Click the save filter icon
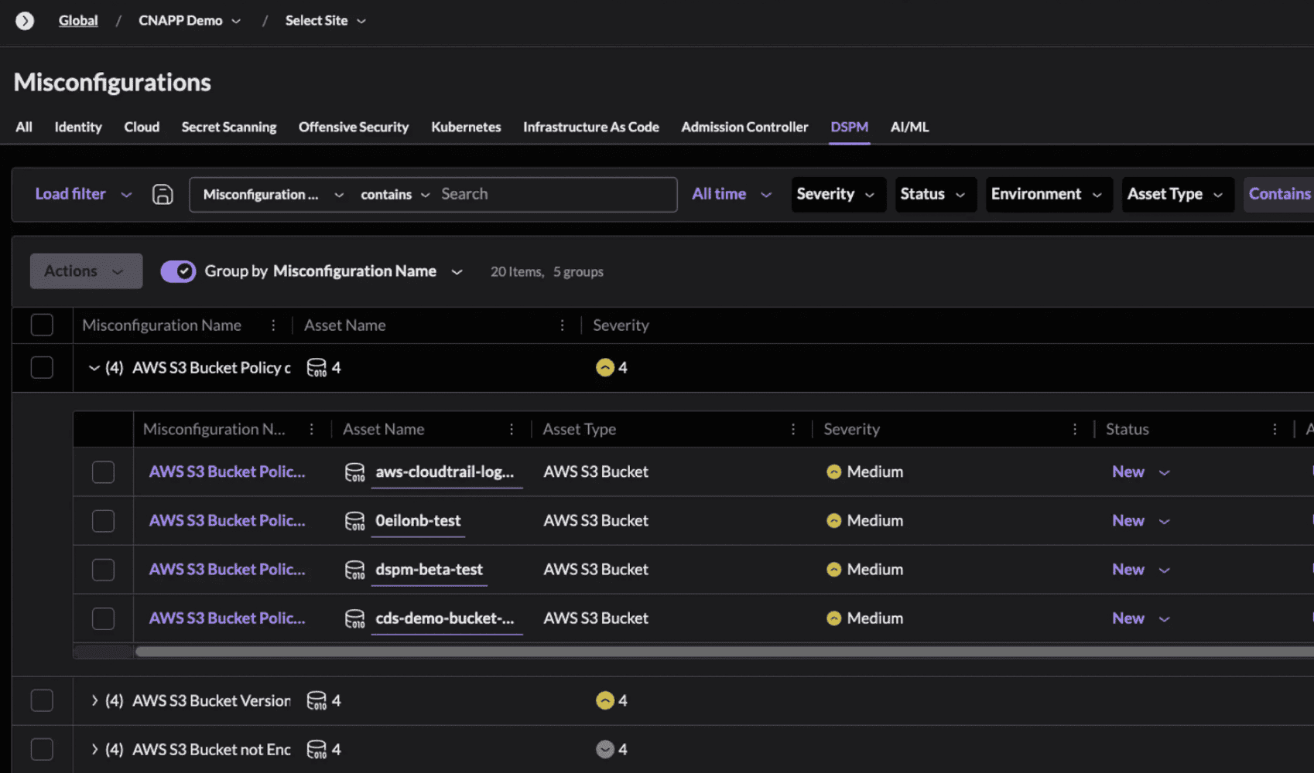Screen dimensions: 1314x773 tap(163, 194)
